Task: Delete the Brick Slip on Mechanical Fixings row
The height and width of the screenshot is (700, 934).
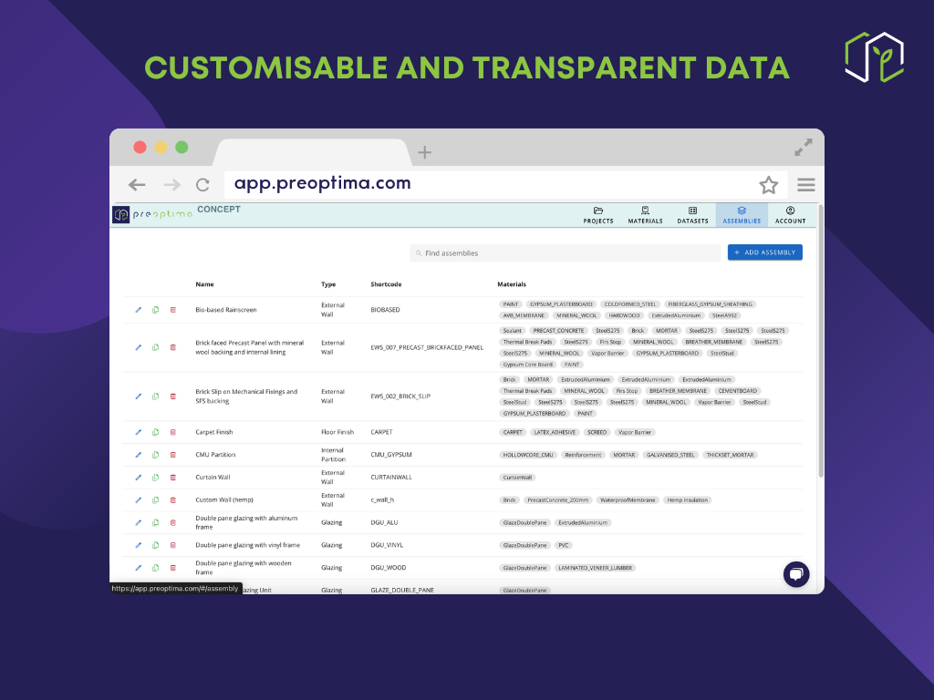Action: pos(172,396)
